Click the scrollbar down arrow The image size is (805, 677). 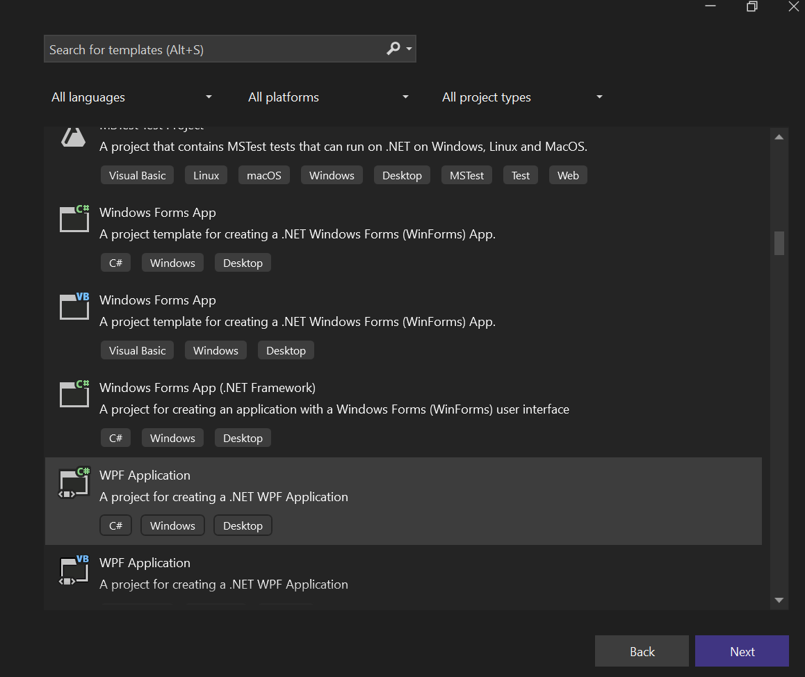click(779, 600)
